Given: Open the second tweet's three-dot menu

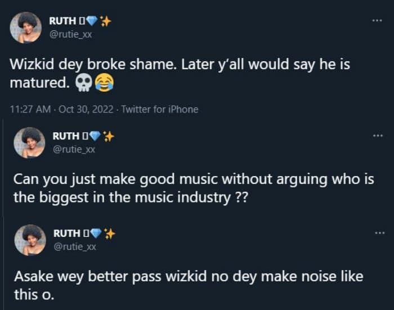Looking at the screenshot, I should click(x=378, y=135).
